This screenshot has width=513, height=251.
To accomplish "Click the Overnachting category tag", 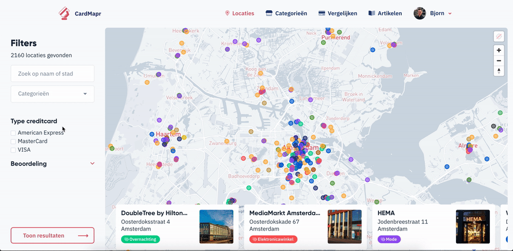I will point(141,239).
